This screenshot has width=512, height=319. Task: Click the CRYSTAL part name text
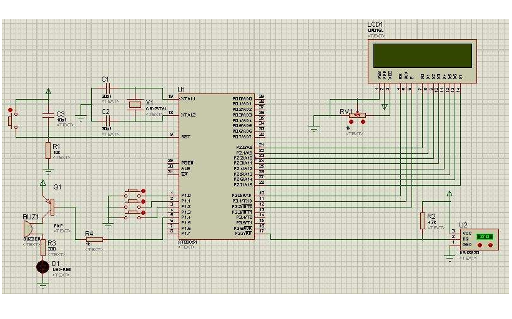156,109
